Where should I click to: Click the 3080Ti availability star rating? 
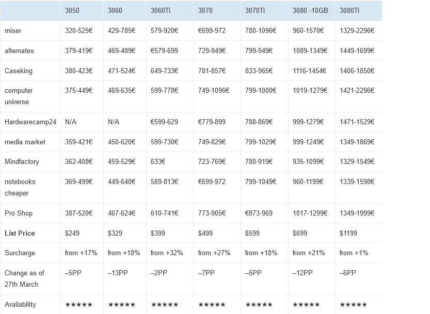coord(354,305)
